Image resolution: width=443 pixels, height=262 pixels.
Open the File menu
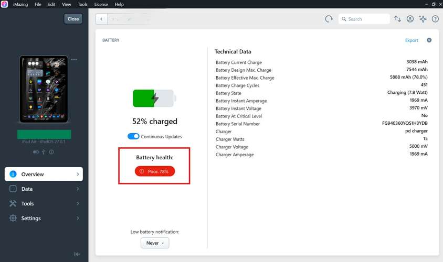coord(38,4)
